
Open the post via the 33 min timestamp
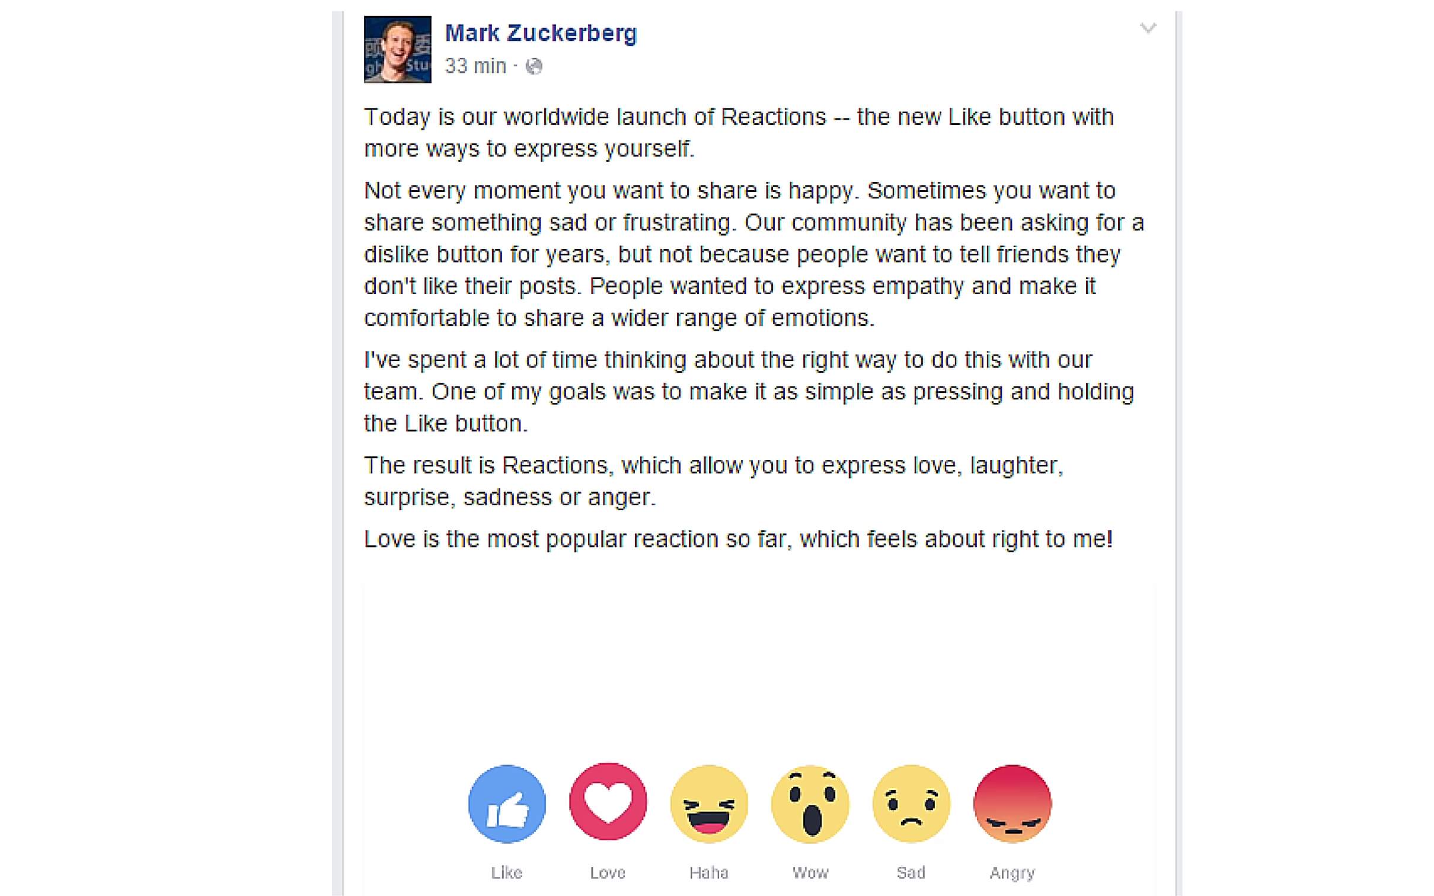tap(474, 65)
